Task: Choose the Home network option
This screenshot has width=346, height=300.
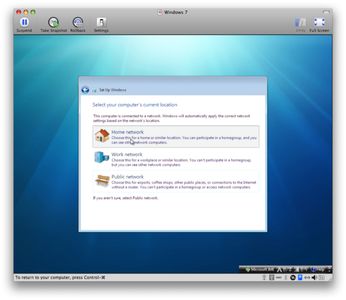Action: (176, 137)
